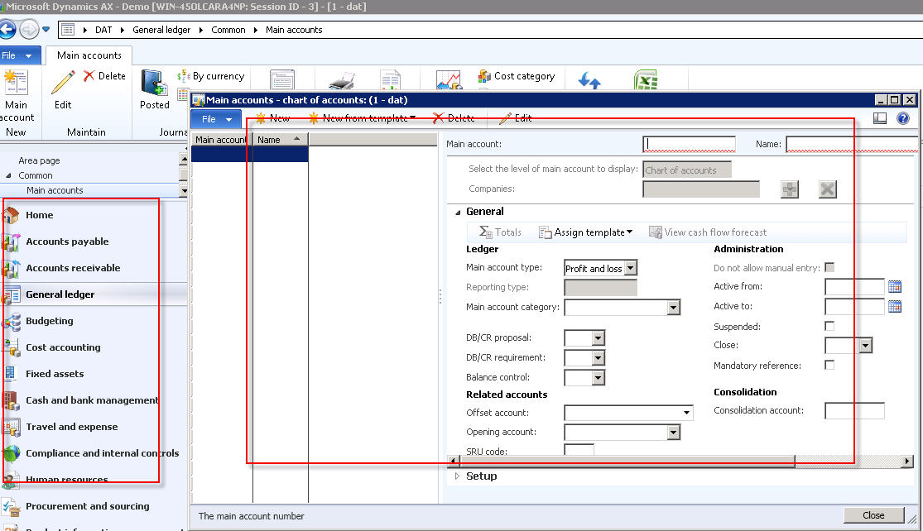923x531 pixels.
Task: Click the chart graph icon in ribbon
Action: [x=449, y=80]
